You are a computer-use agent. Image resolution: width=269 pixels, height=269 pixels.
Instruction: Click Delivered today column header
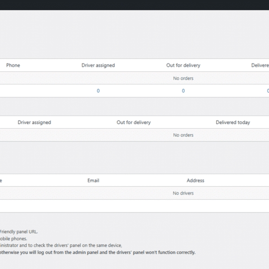tap(233, 122)
